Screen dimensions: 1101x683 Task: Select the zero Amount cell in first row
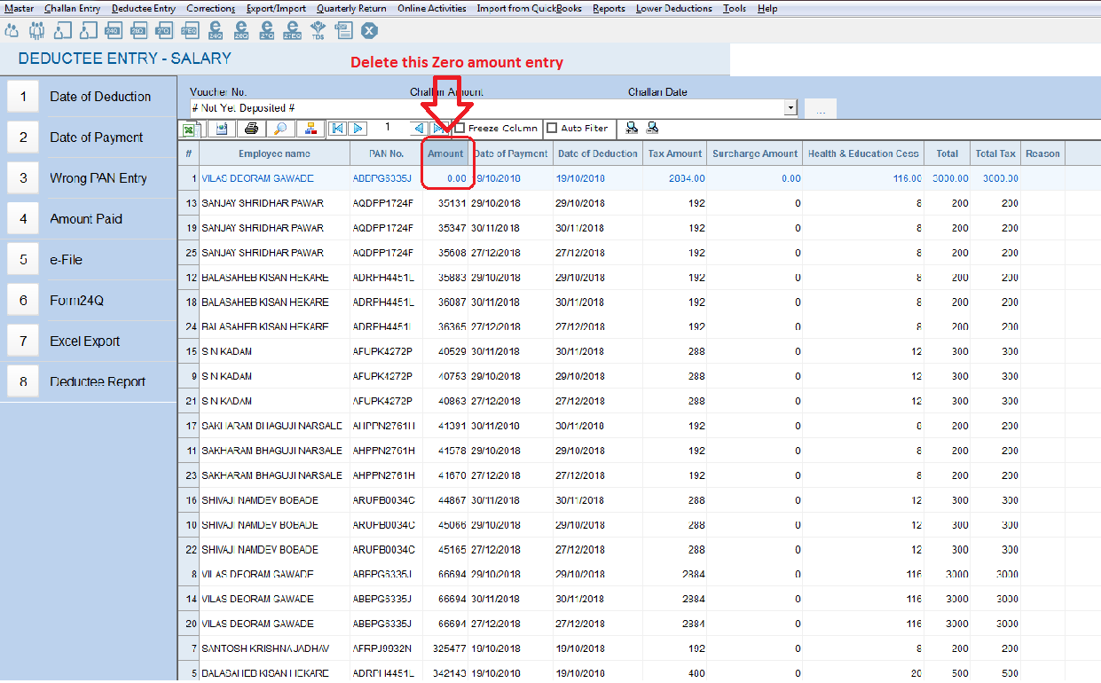point(446,178)
